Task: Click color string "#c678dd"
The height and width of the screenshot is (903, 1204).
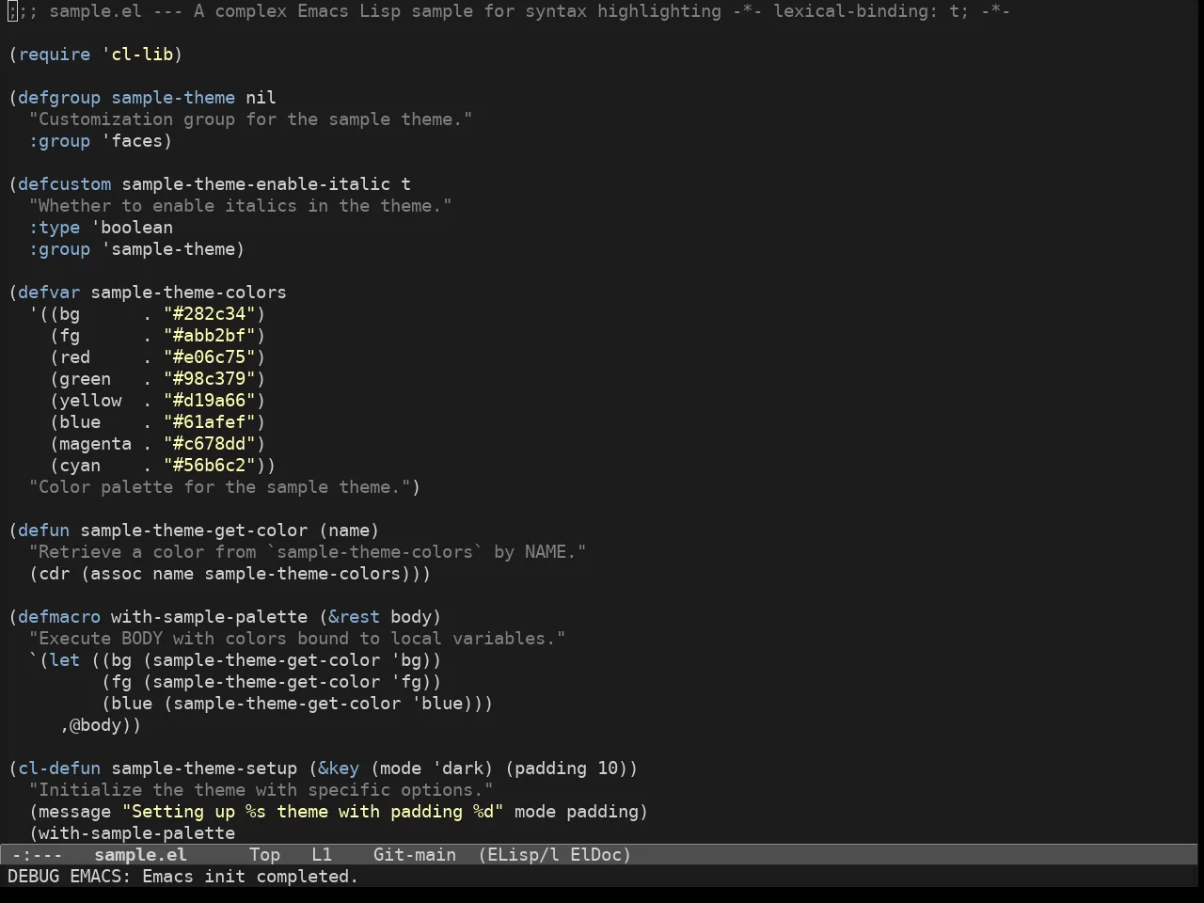Action: (210, 444)
